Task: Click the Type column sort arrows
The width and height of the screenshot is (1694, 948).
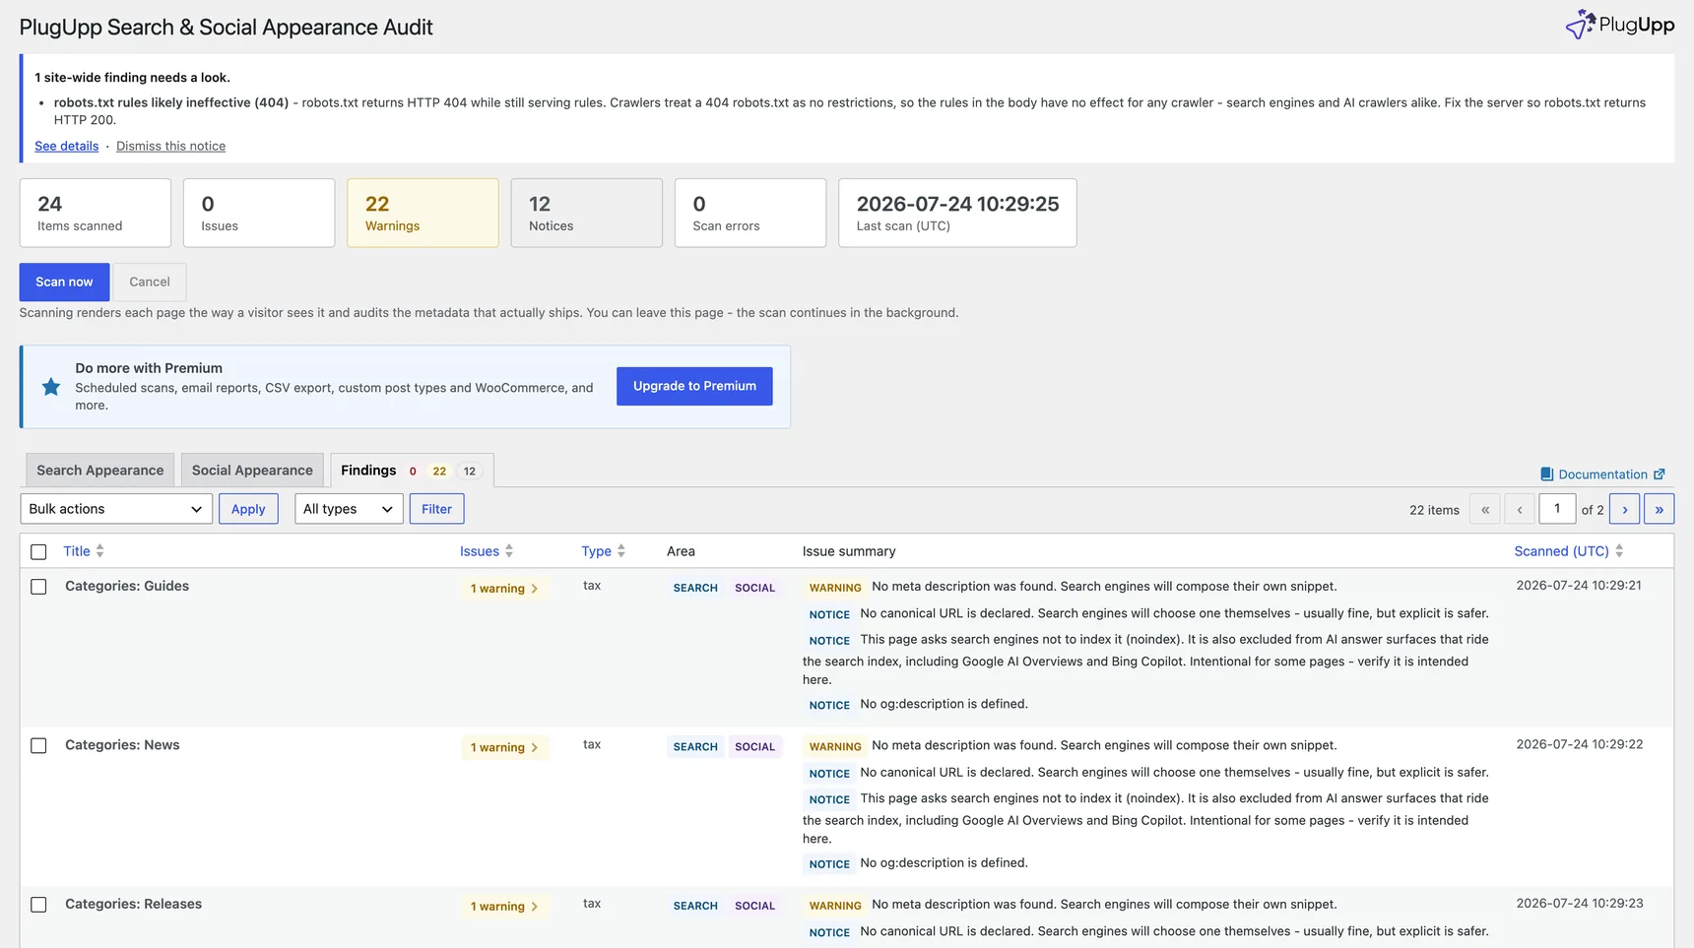Action: tap(620, 551)
